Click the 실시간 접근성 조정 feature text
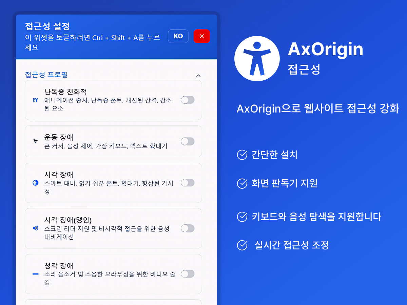The height and width of the screenshot is (305, 407). (292, 245)
